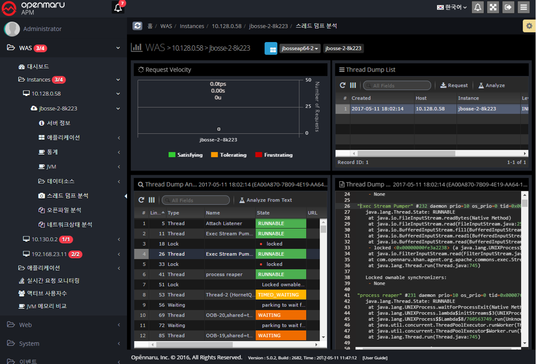
Task: Open 스레드 덤프 분석 in the sidebar
Action: point(67,196)
